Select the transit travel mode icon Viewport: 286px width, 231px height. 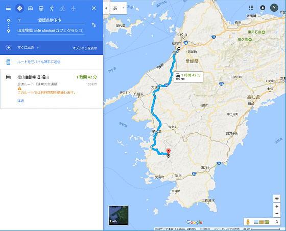[41, 8]
